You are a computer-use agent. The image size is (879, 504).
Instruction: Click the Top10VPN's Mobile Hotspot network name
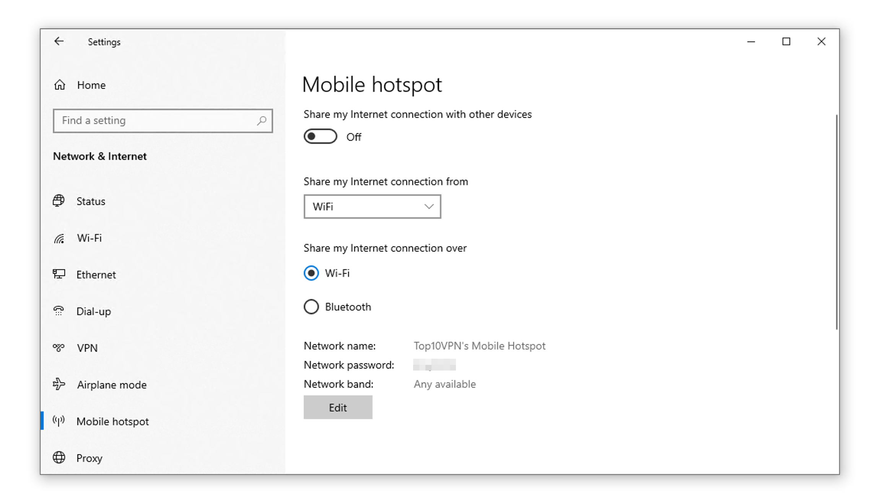[x=479, y=346]
